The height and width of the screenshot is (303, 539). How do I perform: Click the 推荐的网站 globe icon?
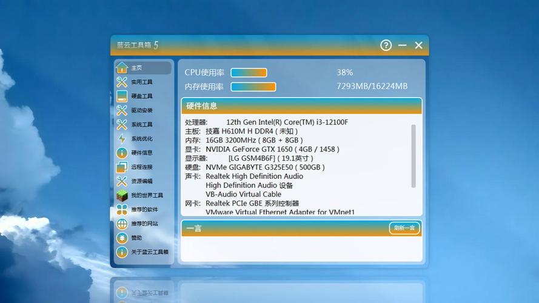point(122,224)
